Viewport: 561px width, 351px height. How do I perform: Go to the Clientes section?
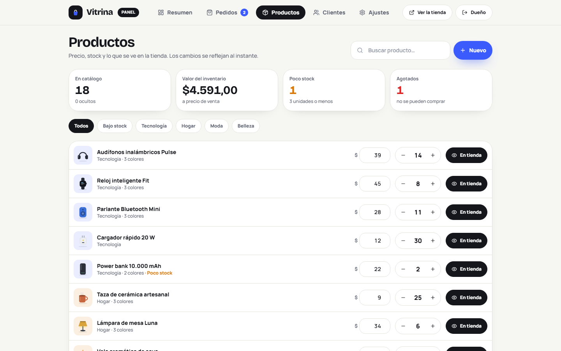[329, 12]
